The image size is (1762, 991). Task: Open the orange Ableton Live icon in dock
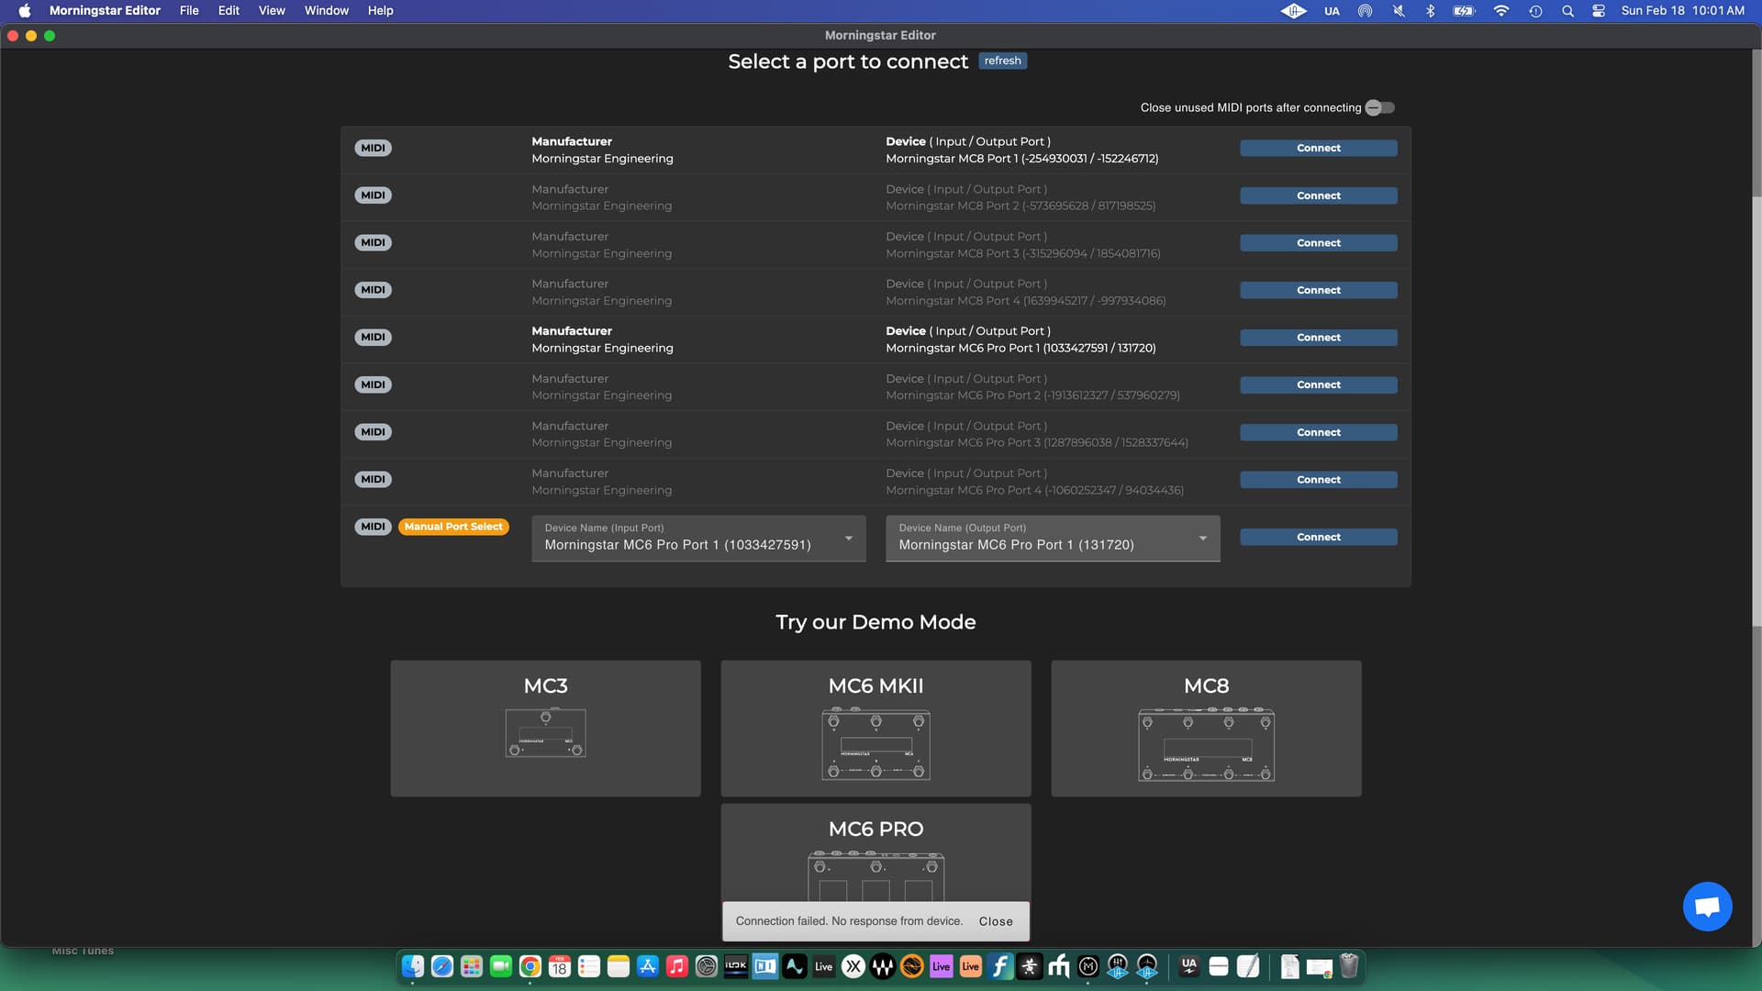tap(971, 966)
